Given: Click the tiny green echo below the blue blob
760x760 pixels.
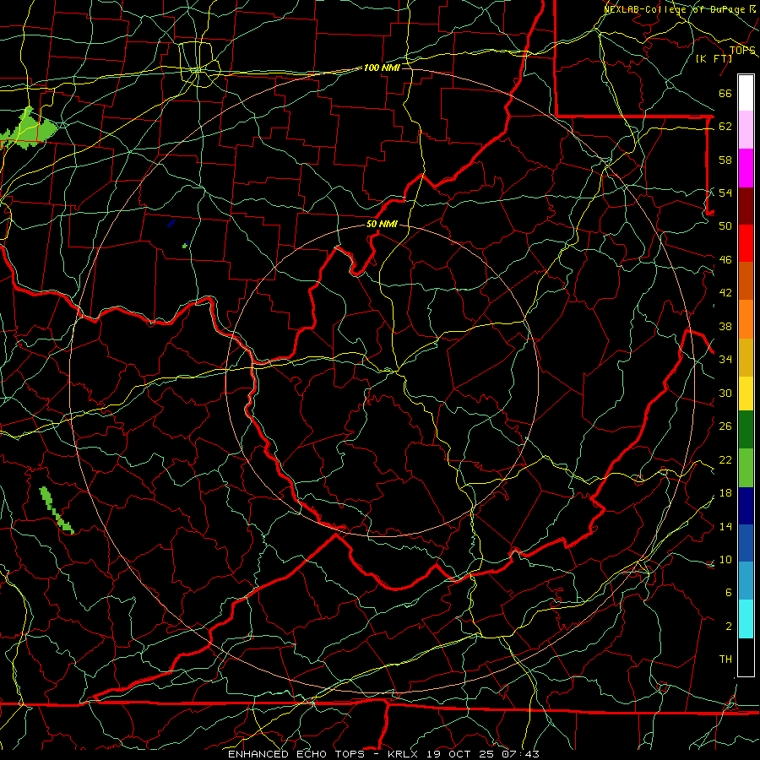Looking at the screenshot, I should point(185,246).
